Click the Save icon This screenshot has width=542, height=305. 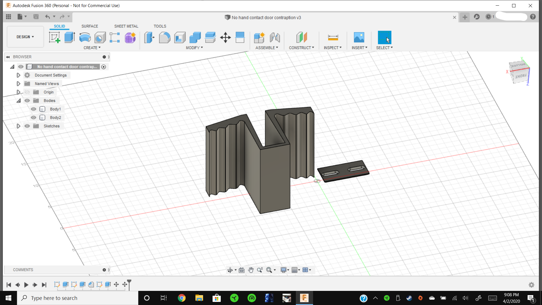[36, 17]
